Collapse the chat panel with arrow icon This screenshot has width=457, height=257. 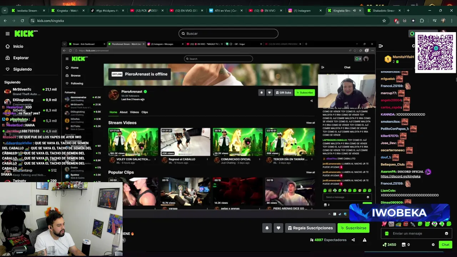[x=381, y=46]
